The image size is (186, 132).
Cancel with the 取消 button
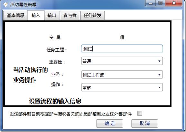tap(144, 123)
